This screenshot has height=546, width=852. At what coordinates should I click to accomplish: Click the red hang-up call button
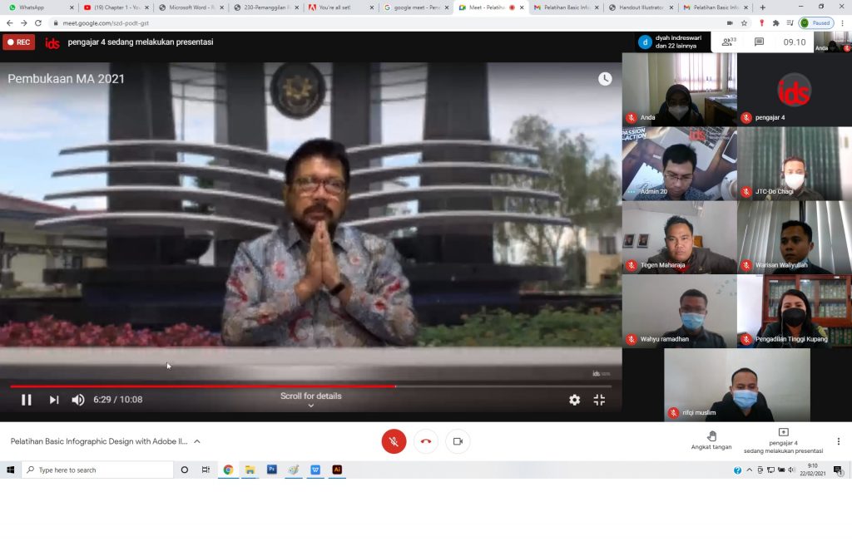(425, 441)
